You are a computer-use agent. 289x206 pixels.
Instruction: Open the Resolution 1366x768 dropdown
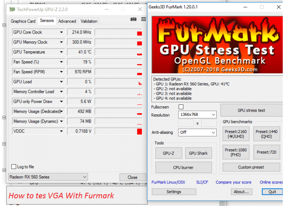[197, 115]
